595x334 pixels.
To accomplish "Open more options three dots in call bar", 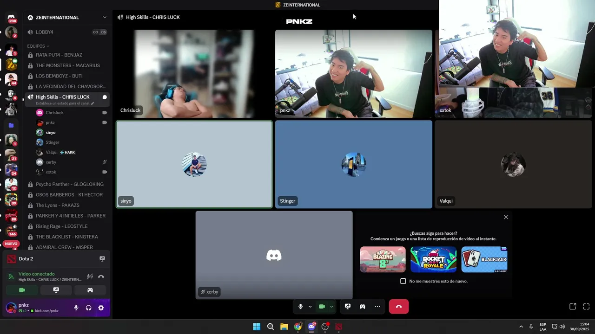I will click(x=377, y=307).
